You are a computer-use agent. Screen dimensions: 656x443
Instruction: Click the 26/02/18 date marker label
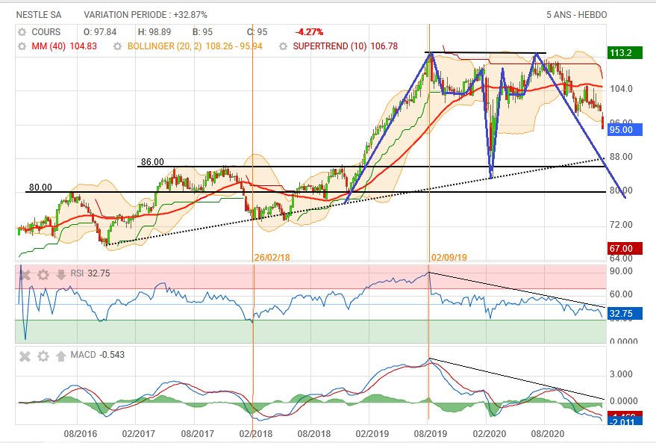coord(272,257)
